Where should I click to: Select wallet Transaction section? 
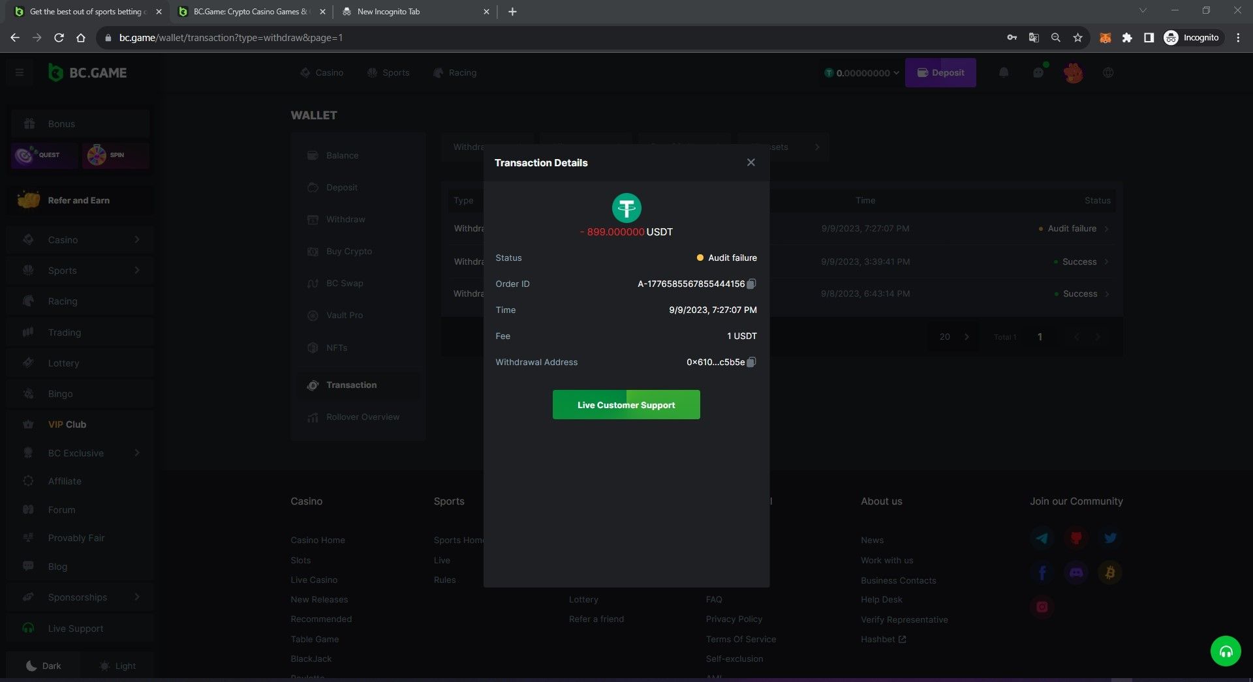point(358,385)
